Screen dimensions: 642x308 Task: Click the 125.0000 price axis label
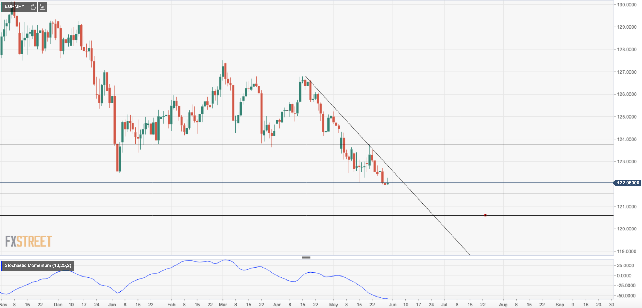click(x=627, y=117)
